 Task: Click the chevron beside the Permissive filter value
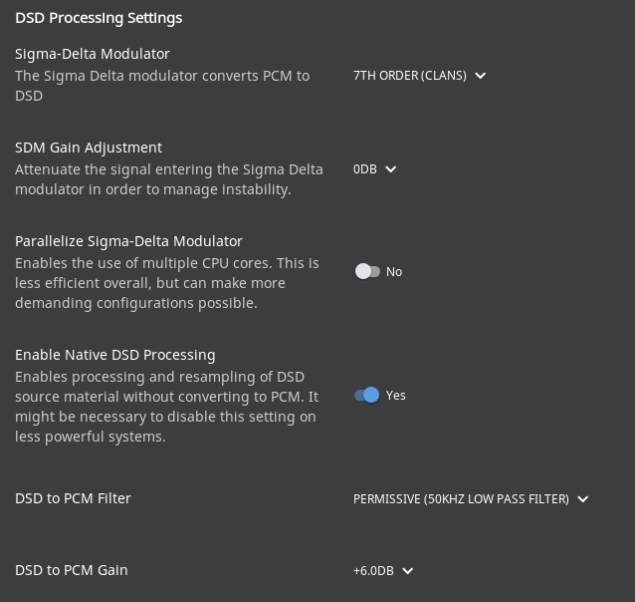[583, 499]
